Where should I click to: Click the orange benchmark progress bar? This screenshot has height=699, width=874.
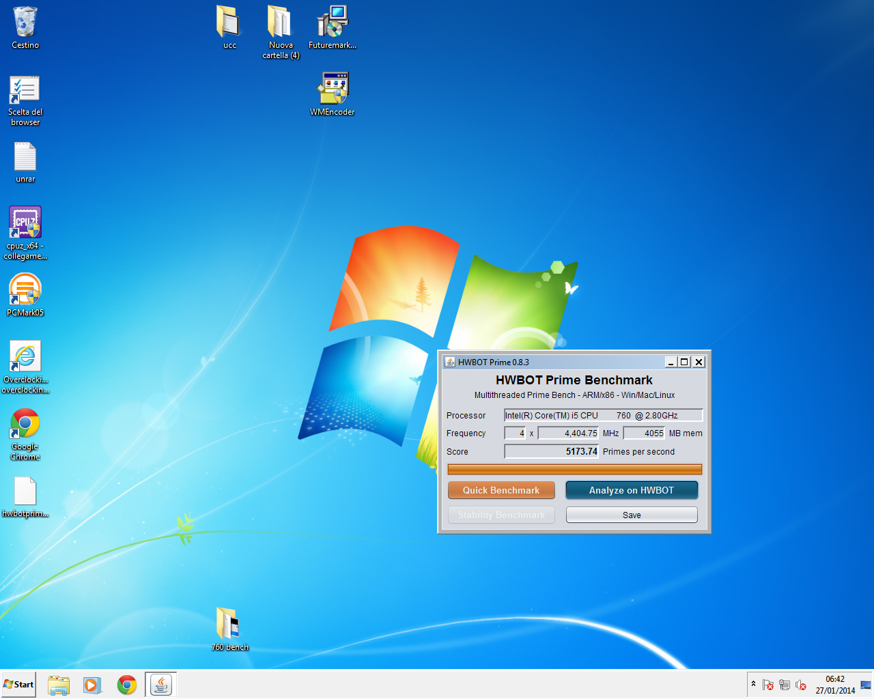pyautogui.click(x=574, y=469)
